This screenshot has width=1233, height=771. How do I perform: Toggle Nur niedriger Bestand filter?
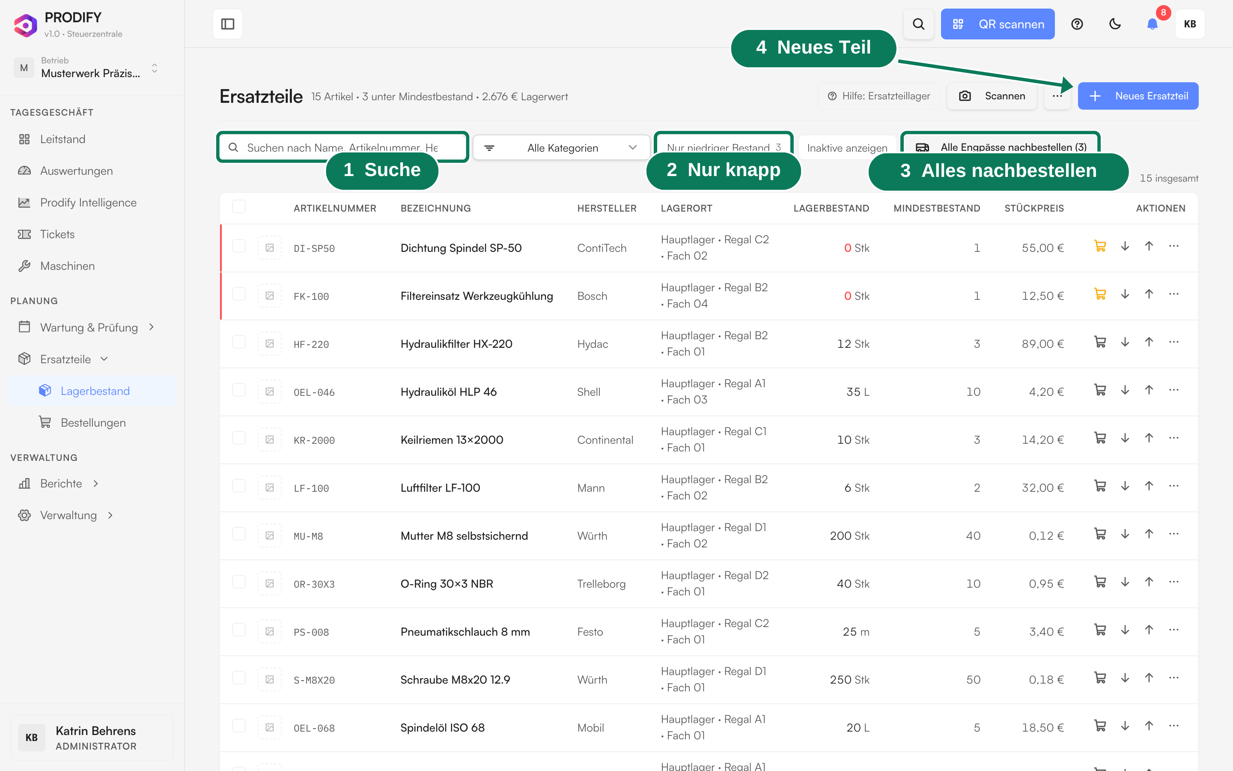pyautogui.click(x=724, y=147)
